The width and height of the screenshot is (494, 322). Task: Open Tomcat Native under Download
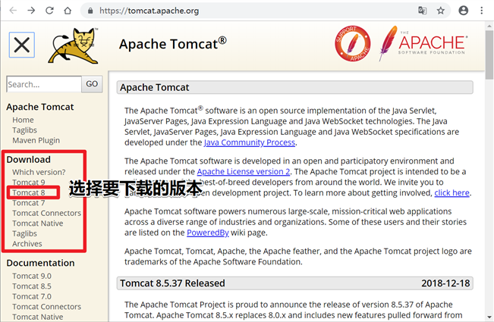37,224
